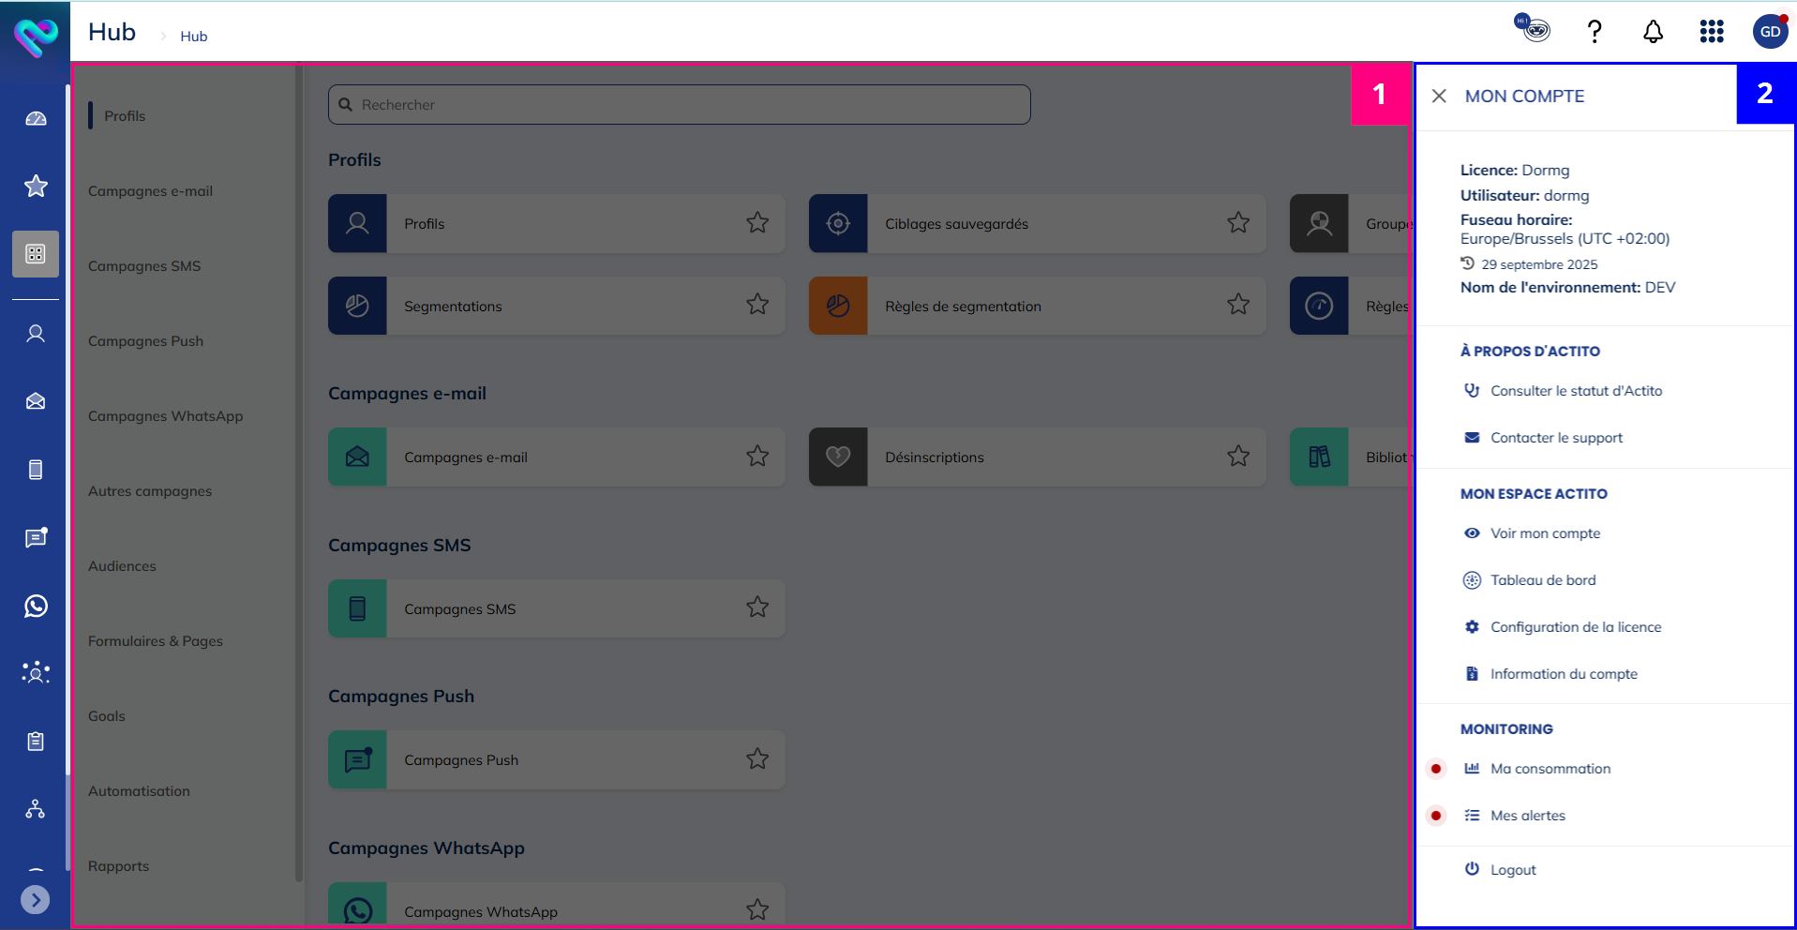Viewport: 1797px width, 930px height.
Task: Close the Mon Compte panel
Action: [1439, 96]
